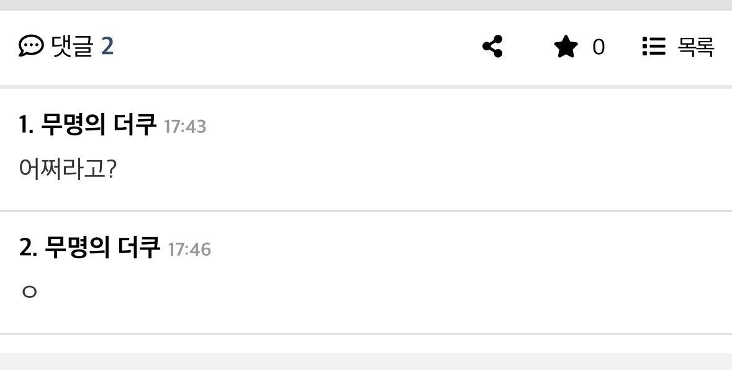Select first commenter name 무명의 더쿠

98,125
